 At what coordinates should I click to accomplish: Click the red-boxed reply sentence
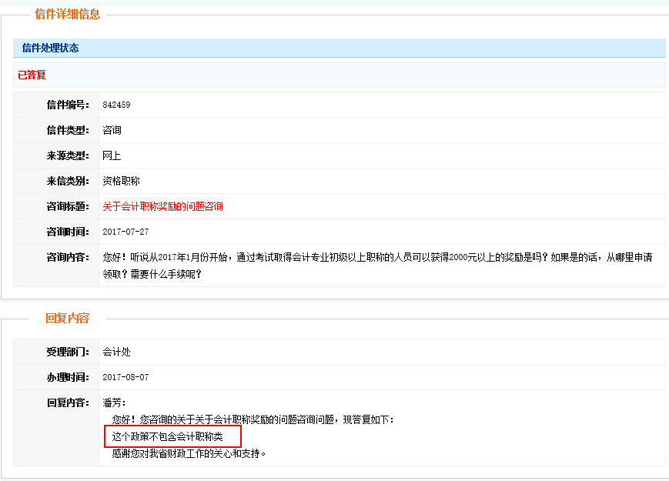(x=172, y=437)
